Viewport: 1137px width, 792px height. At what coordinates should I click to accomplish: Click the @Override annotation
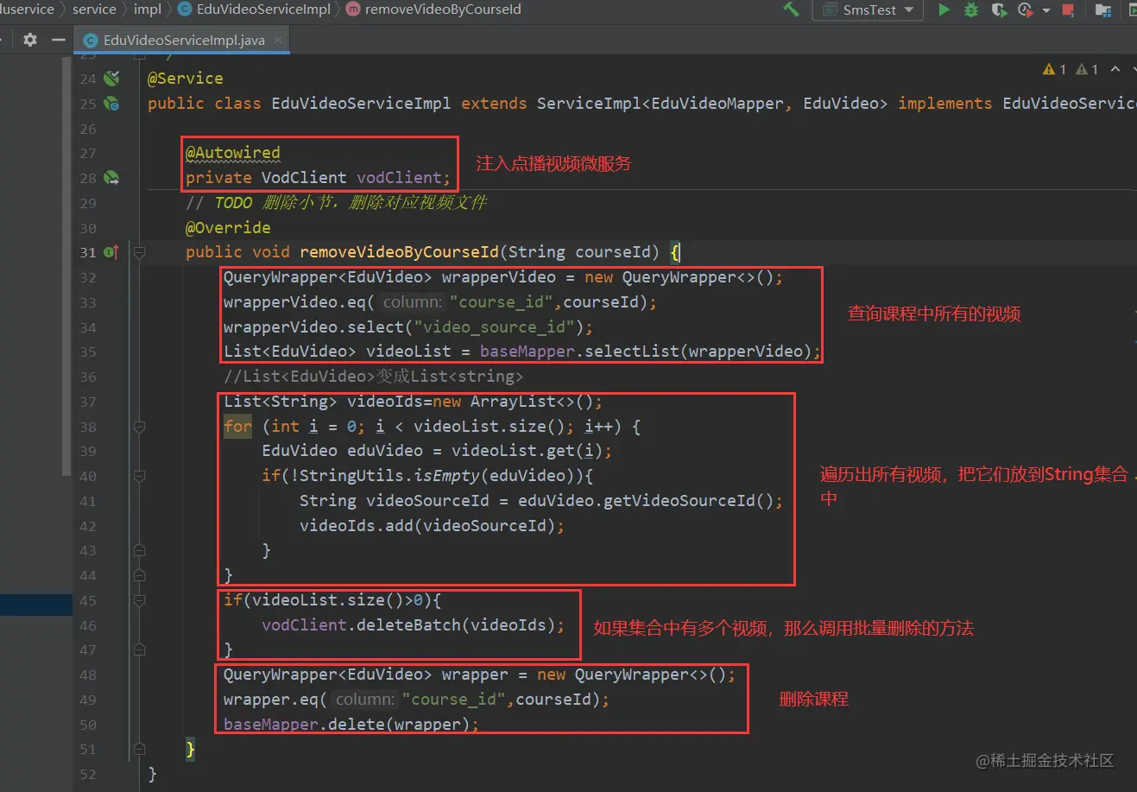click(x=228, y=228)
